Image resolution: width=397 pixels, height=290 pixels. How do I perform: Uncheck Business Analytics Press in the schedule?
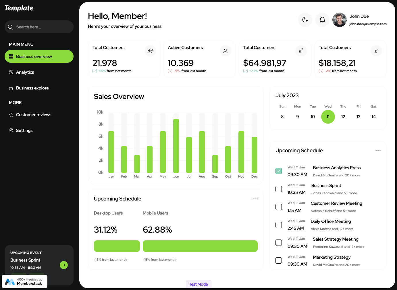(278, 171)
